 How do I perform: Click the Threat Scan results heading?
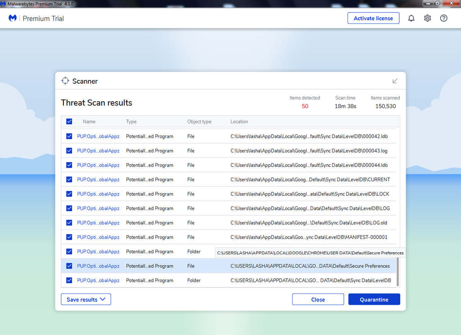click(x=96, y=103)
